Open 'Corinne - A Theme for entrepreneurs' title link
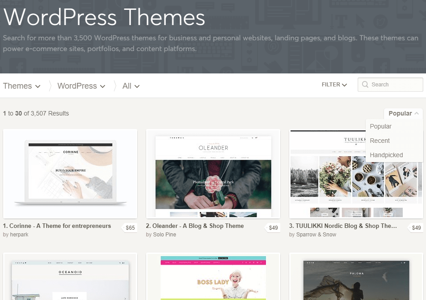Viewport: 426px width, 300px height. [57, 226]
